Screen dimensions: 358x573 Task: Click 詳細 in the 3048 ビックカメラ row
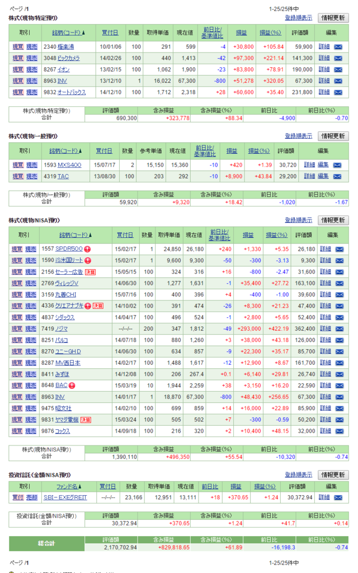click(x=324, y=58)
